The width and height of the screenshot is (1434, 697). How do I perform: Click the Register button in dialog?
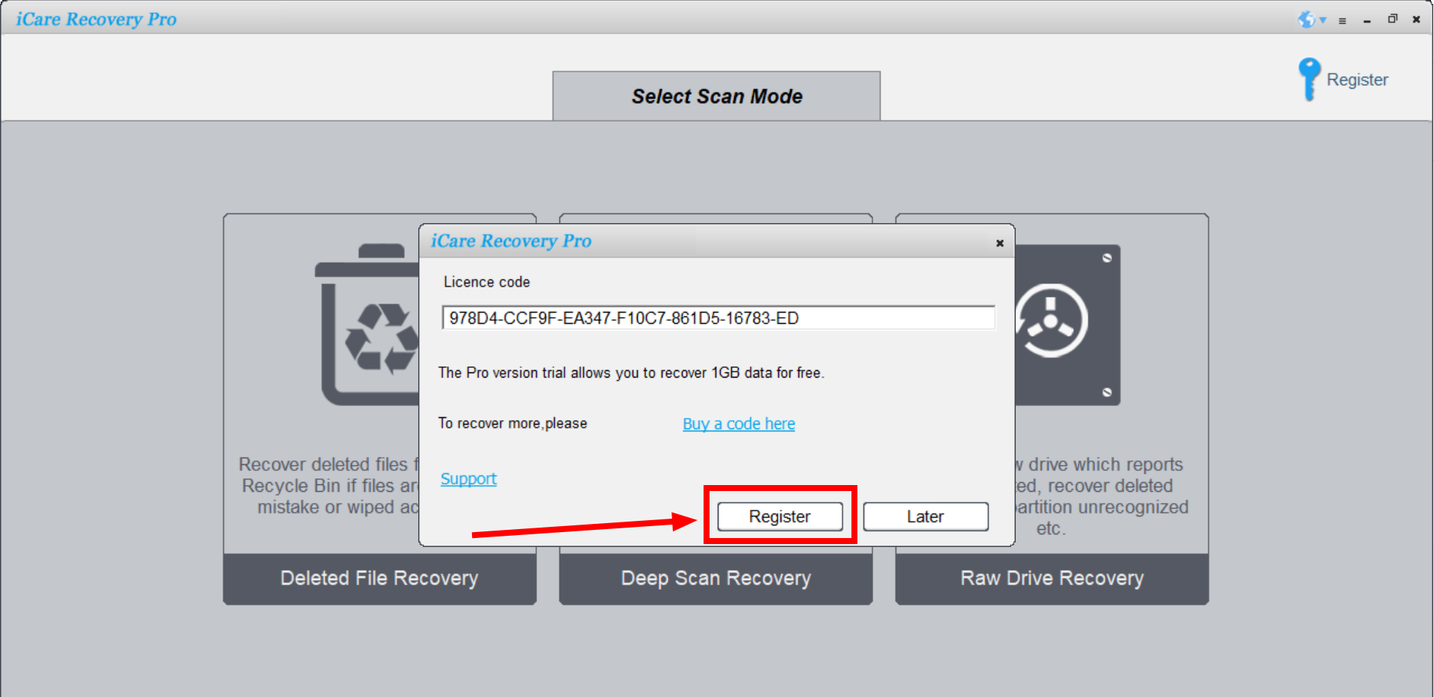[x=780, y=516]
